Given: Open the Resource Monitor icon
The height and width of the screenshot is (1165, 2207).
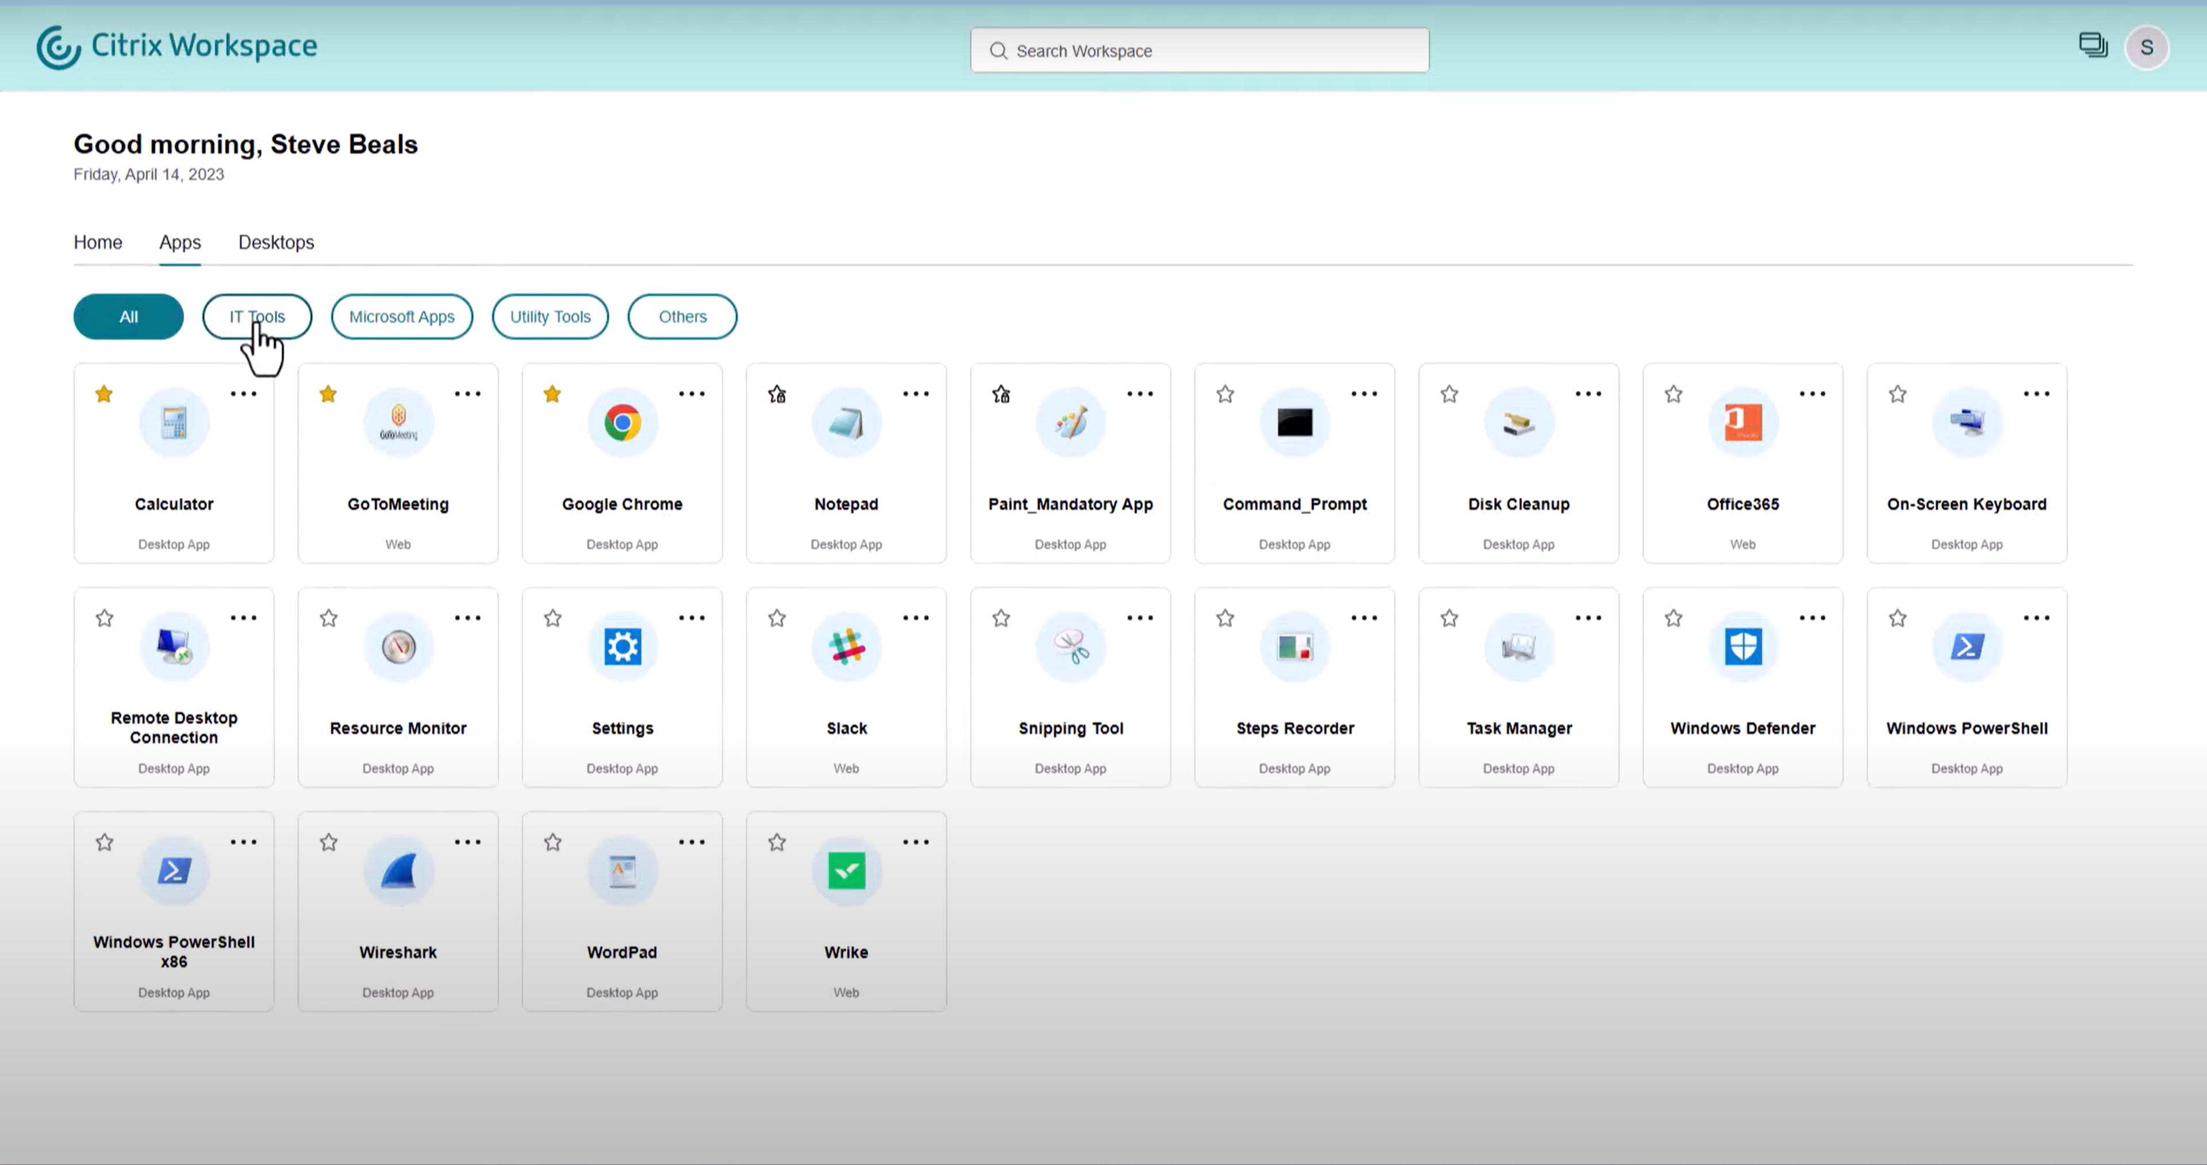Looking at the screenshot, I should coord(398,647).
